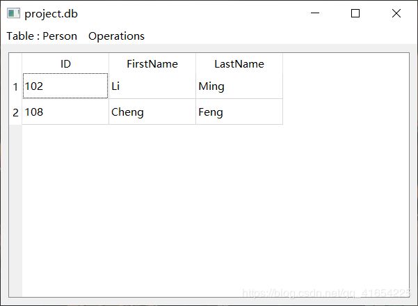Maximize the project.db window
The width and height of the screenshot is (418, 306).
pos(355,13)
